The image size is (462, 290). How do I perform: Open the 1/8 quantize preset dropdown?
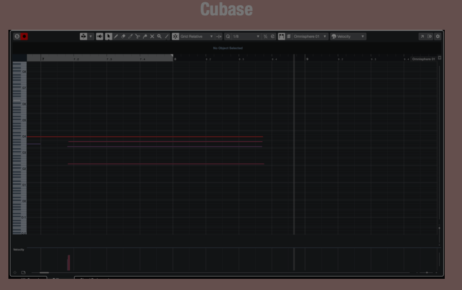coord(246,36)
